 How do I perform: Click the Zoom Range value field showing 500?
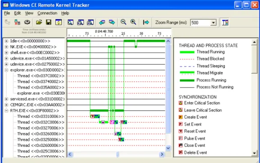coord(201,22)
